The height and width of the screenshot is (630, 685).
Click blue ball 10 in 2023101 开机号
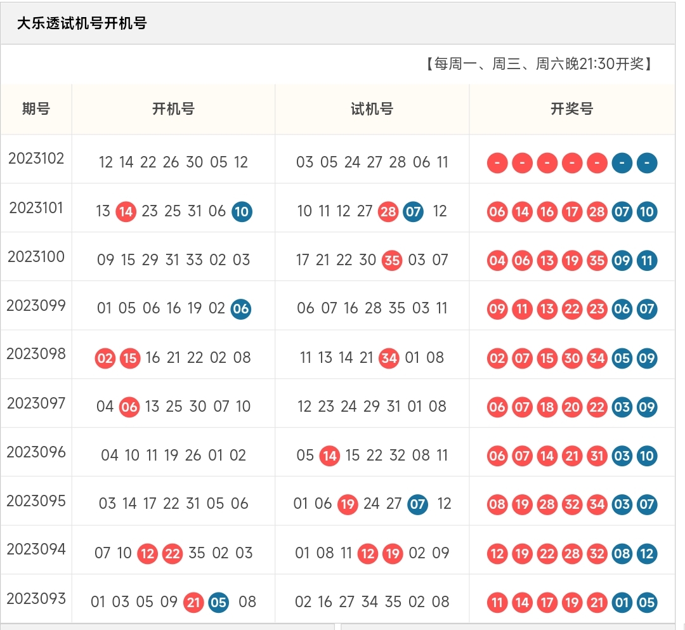click(242, 212)
